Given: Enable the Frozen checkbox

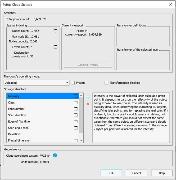Looking at the screenshot, I should click(73, 83).
